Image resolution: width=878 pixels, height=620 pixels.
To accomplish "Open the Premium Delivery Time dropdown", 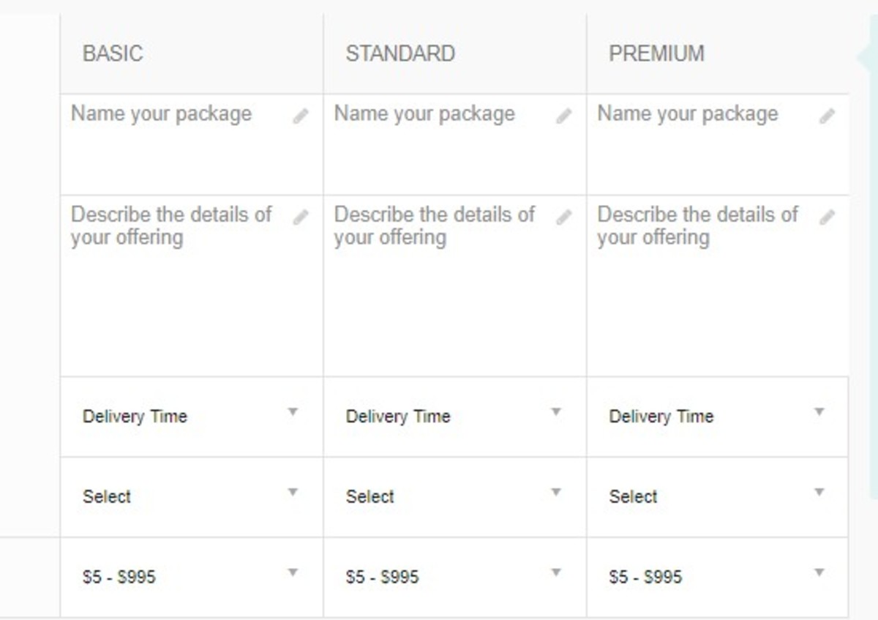I will (x=717, y=416).
